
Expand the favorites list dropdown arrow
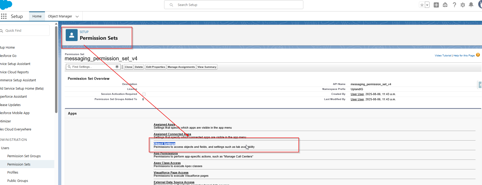(427, 5)
